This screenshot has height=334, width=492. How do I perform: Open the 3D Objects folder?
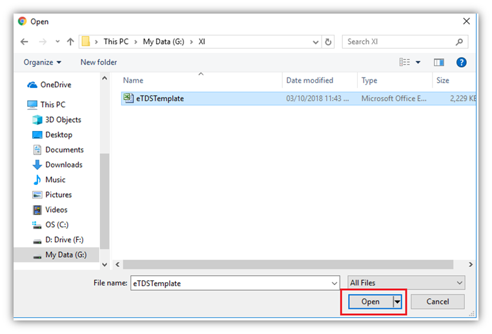tap(63, 120)
